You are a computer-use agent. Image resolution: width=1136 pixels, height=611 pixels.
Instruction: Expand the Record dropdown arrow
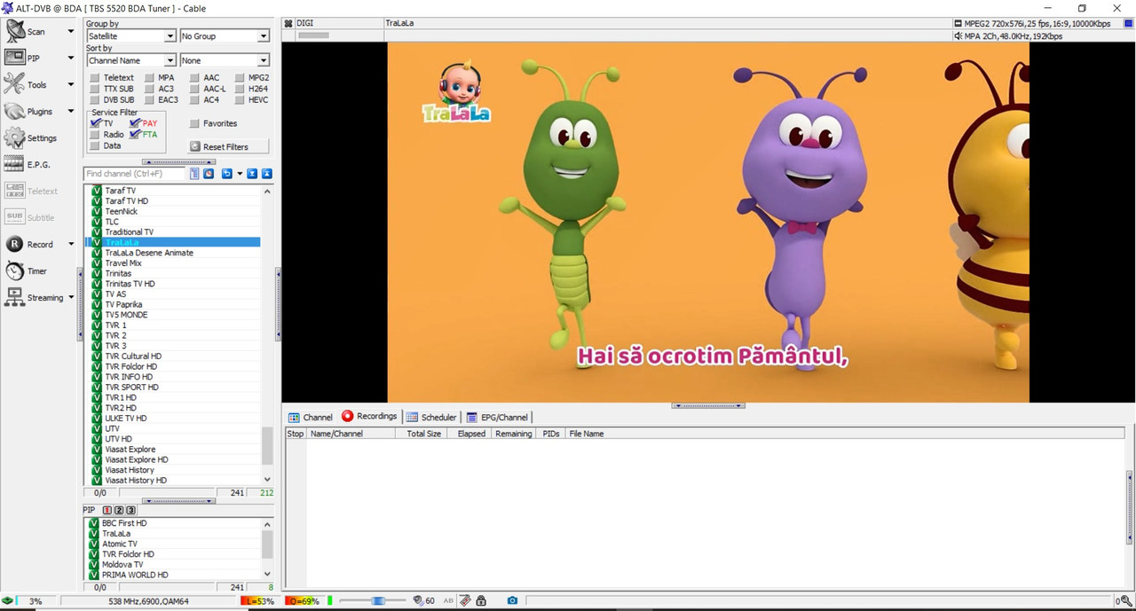71,245
